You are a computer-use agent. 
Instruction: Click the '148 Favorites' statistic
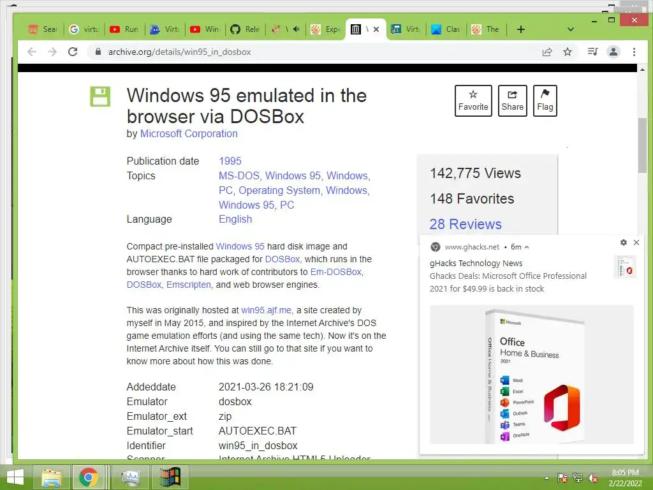[x=472, y=199]
